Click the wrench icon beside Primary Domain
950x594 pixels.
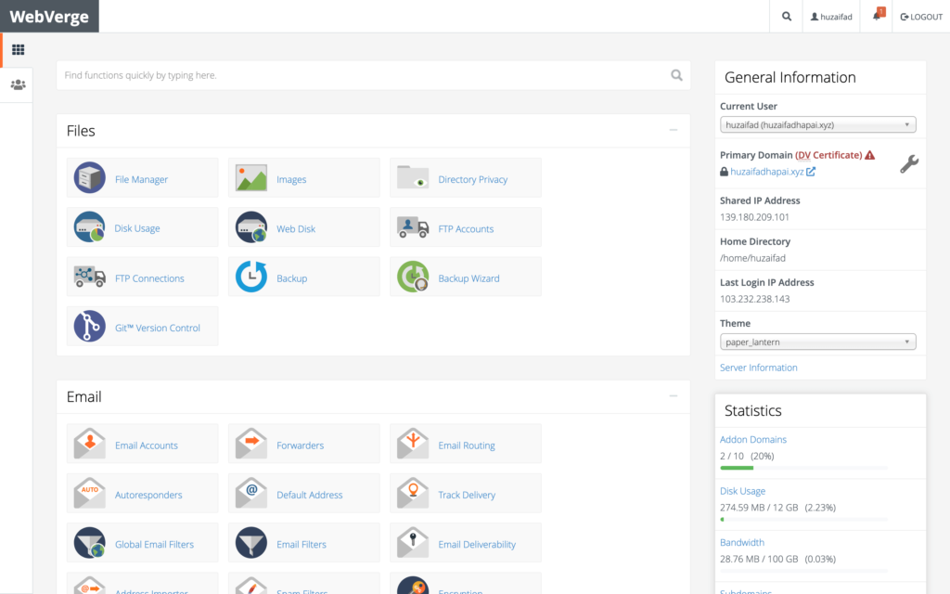tap(909, 164)
